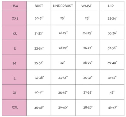Viewport: 126px width, 117px height.
Task: Select the XXS size row label
Action: pyautogui.click(x=15, y=18)
